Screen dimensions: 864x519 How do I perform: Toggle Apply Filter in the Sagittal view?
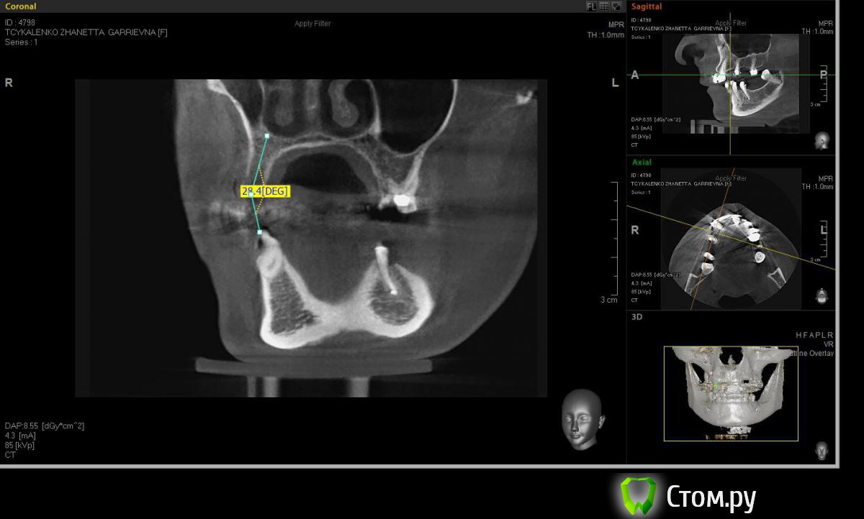731,23
